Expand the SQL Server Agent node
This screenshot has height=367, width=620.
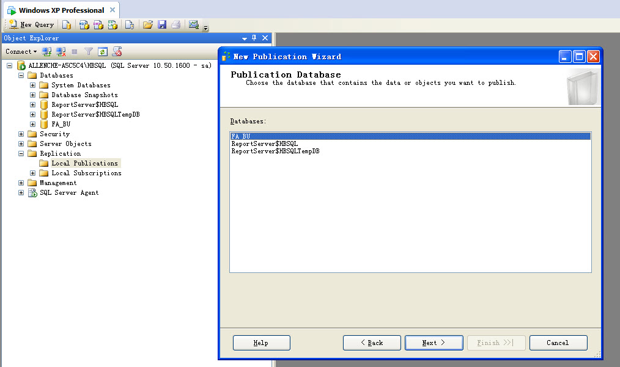21,193
